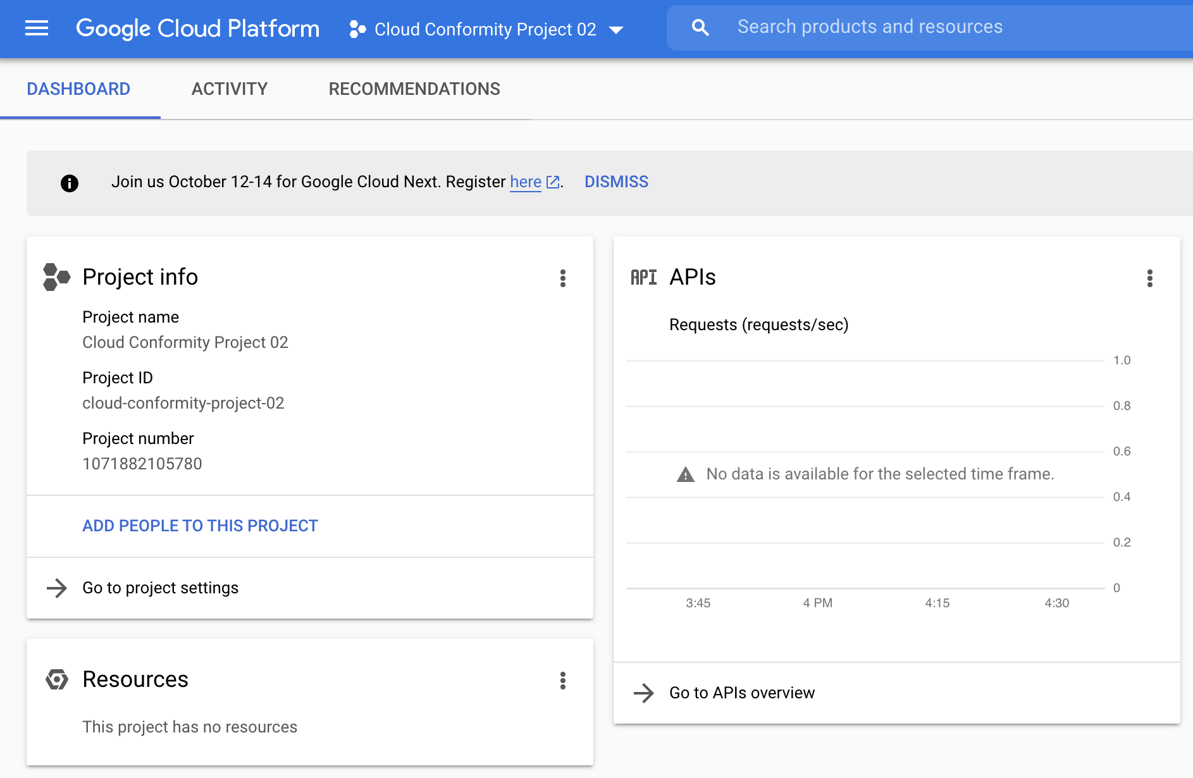The image size is (1193, 778).
Task: Go to APIs overview
Action: coord(741,693)
